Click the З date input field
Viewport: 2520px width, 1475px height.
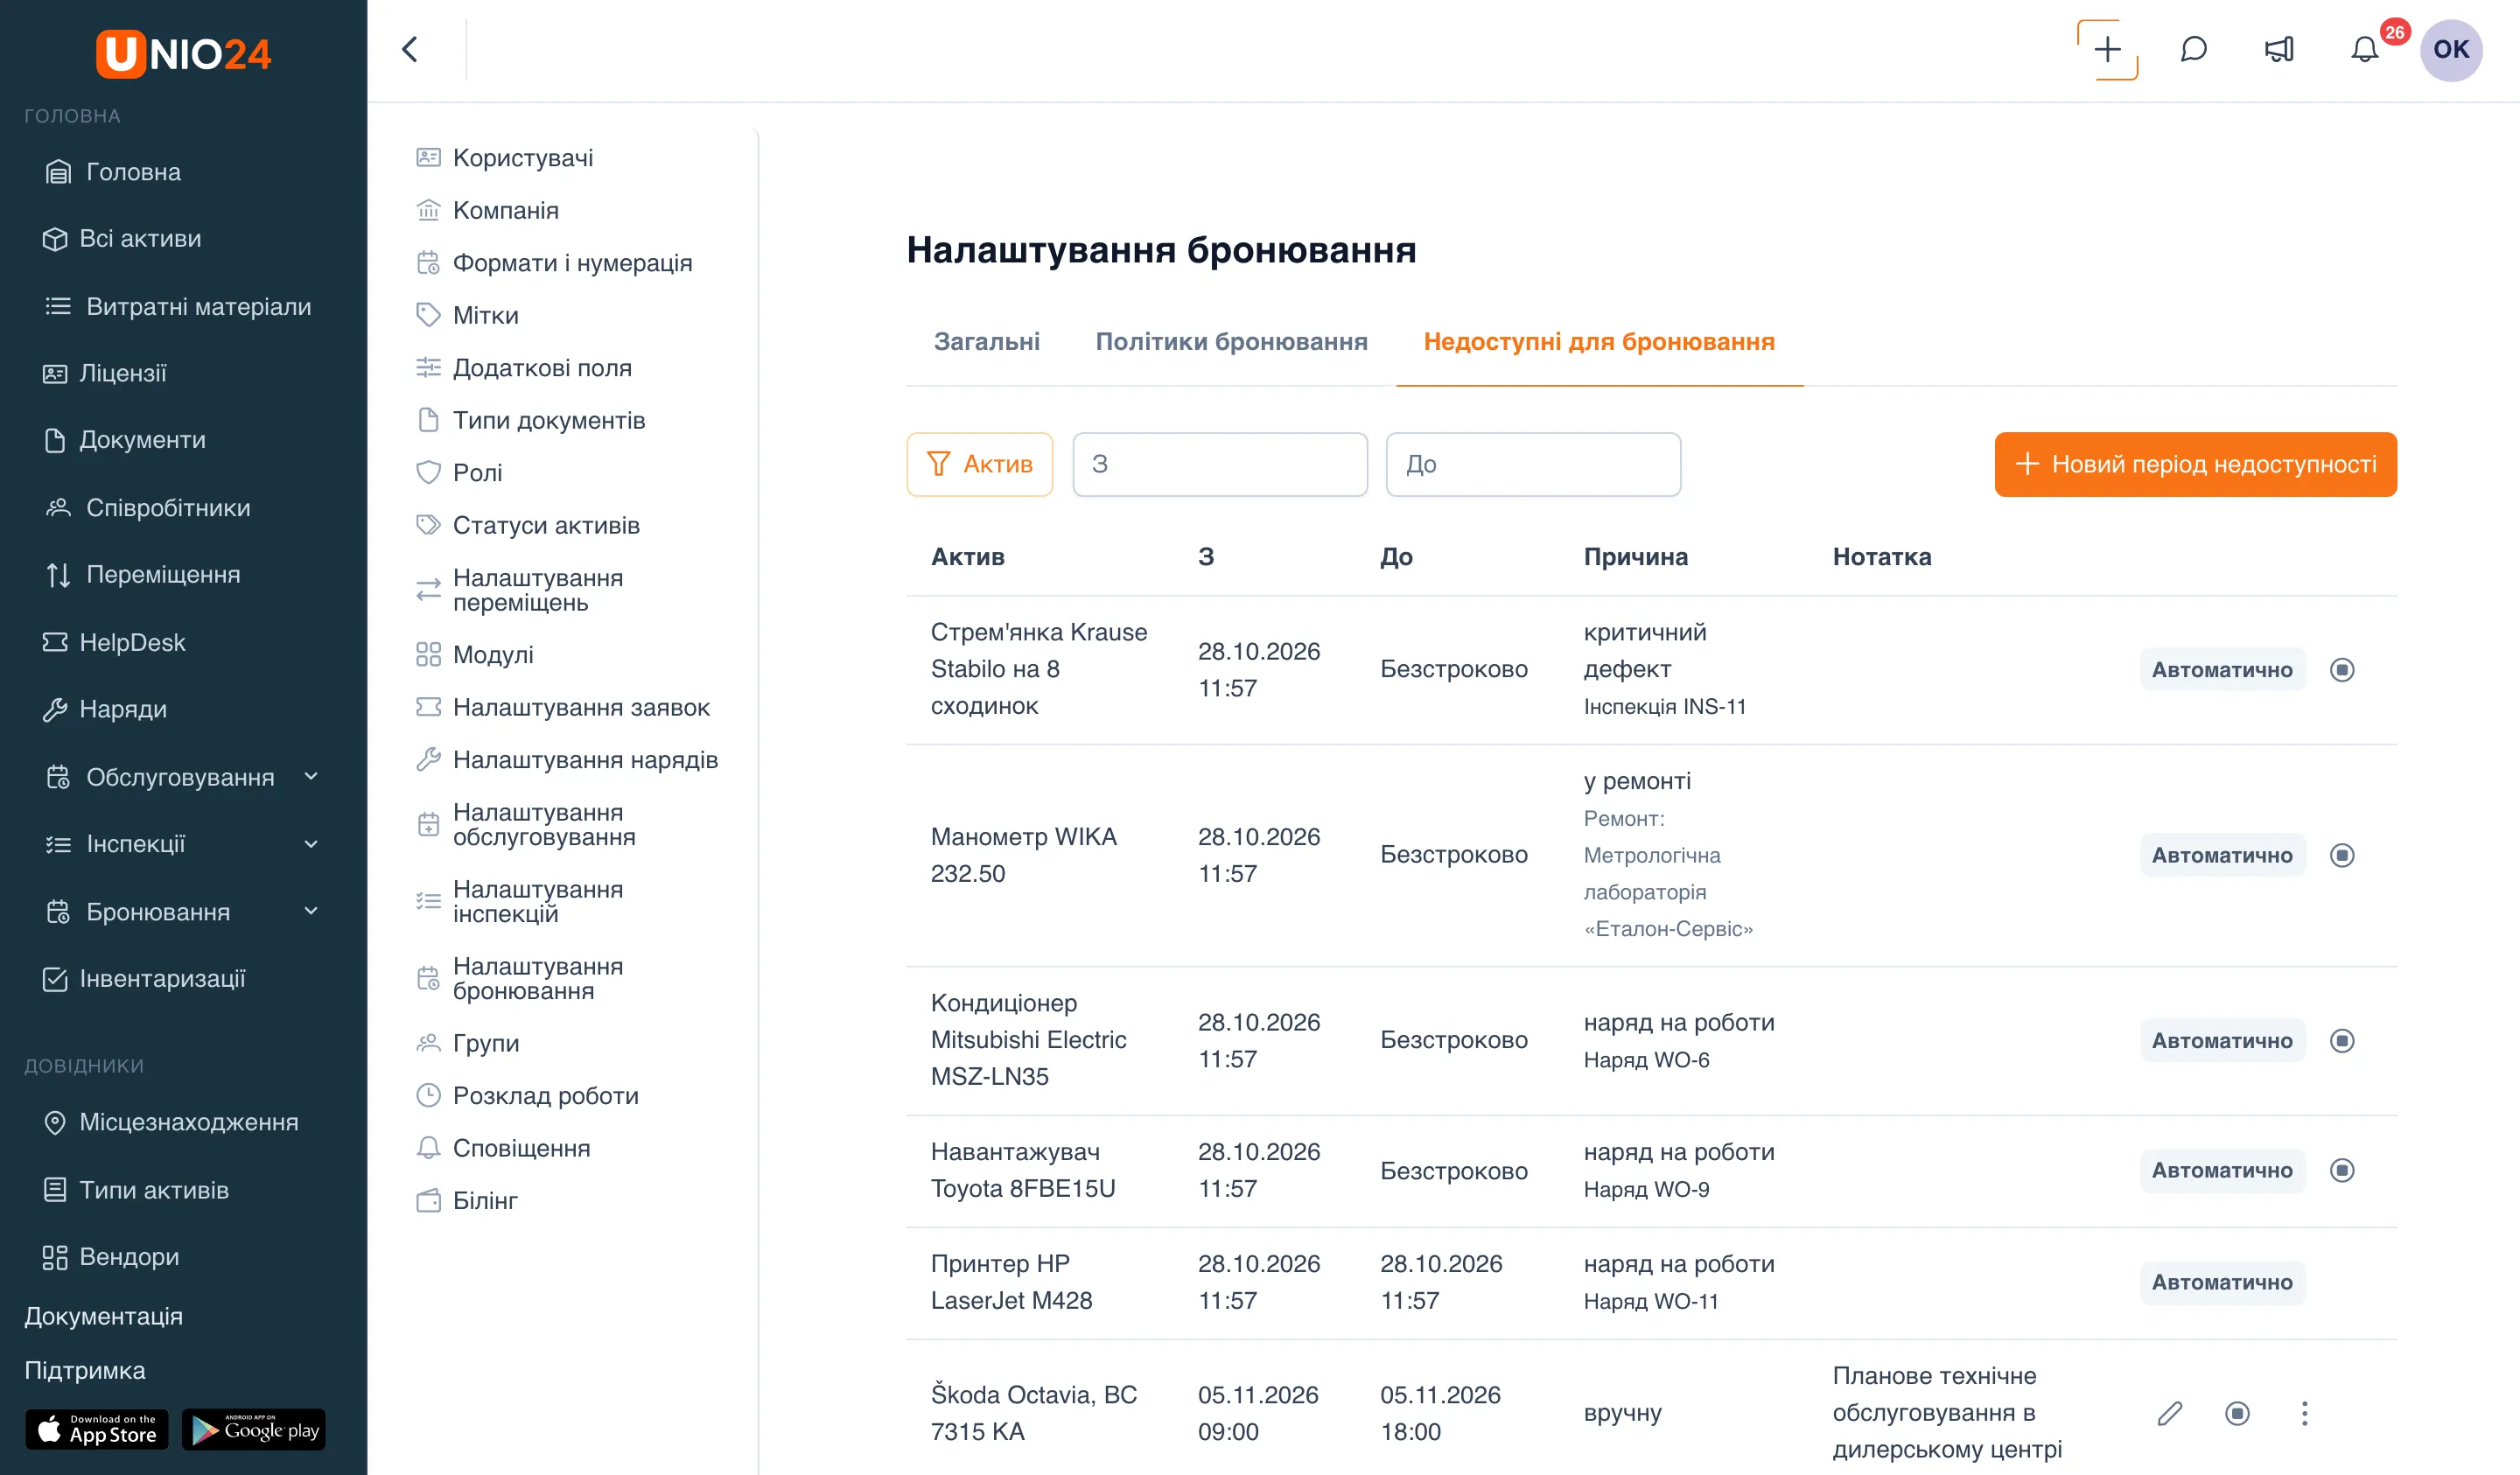(1220, 464)
